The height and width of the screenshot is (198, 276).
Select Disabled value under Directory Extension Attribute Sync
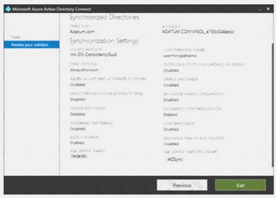pos(77,99)
